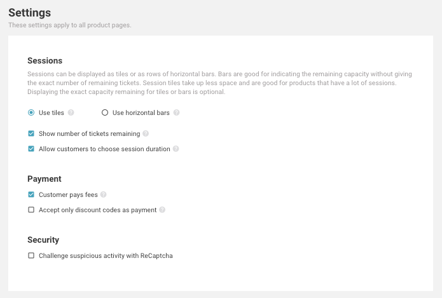Select the Use horizontal bars radio button
The width and height of the screenshot is (442, 298).
105,112
